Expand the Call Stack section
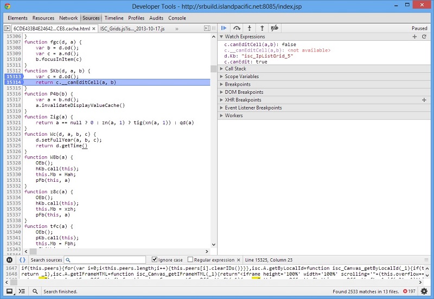The image size is (434, 299). 235,69
